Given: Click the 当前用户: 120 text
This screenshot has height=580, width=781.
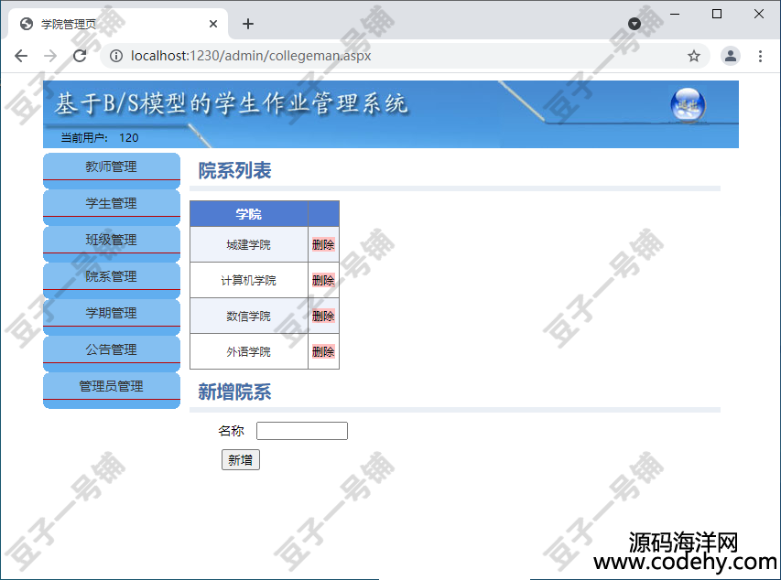Looking at the screenshot, I should [100, 138].
